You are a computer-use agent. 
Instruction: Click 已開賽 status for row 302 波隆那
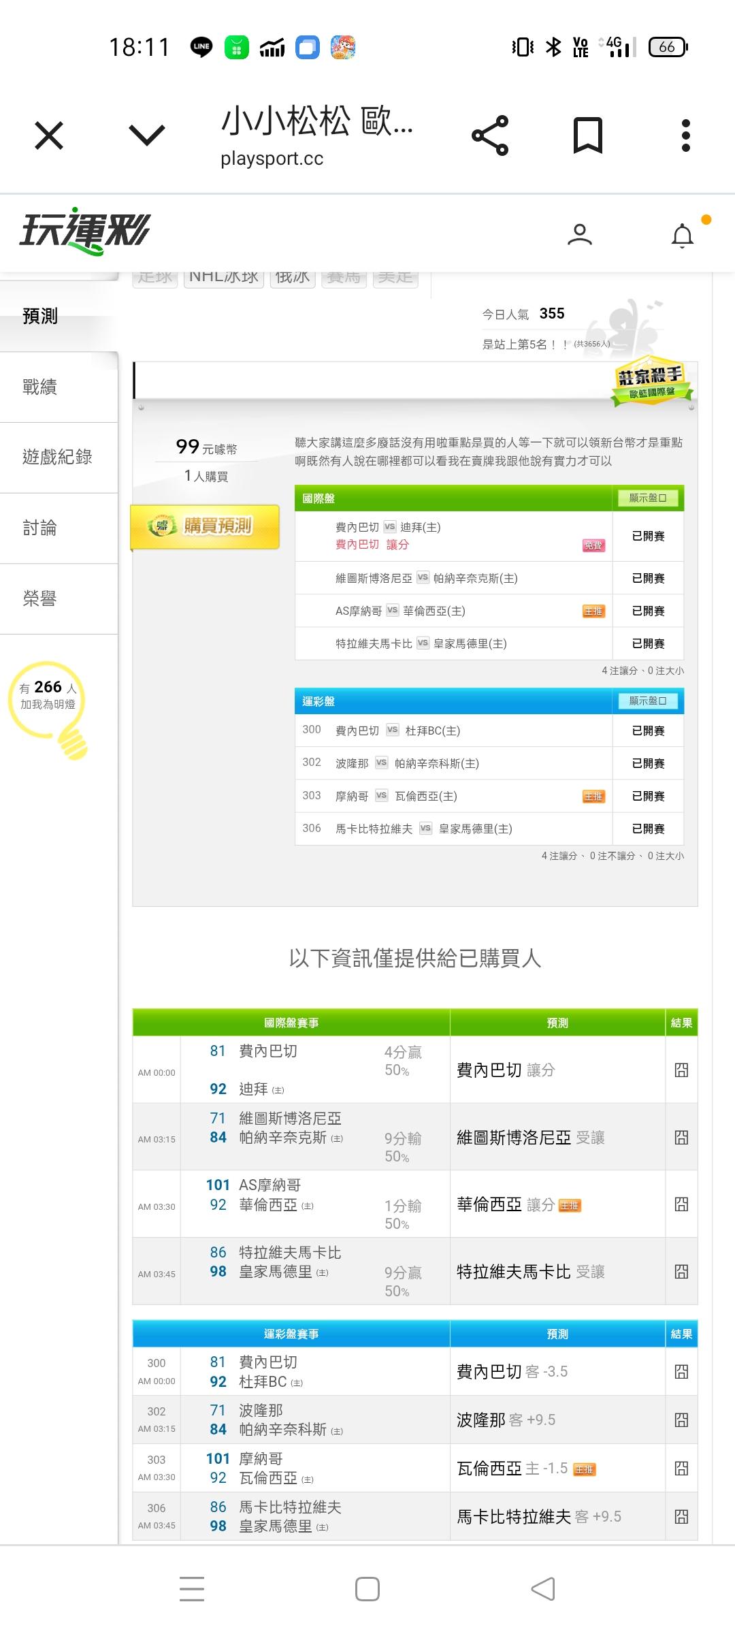(x=648, y=763)
